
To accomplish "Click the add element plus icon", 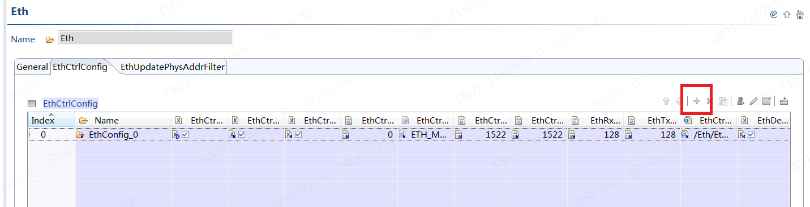I will tap(697, 102).
